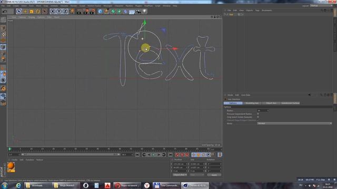Click Make Editable icon in left palette
The height and width of the screenshot is (189, 337).
click(x=3, y=19)
